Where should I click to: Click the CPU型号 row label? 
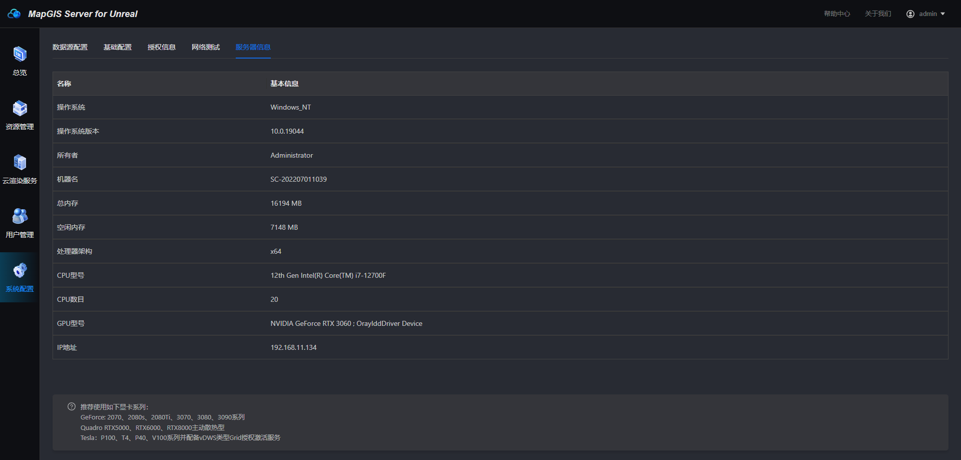71,275
